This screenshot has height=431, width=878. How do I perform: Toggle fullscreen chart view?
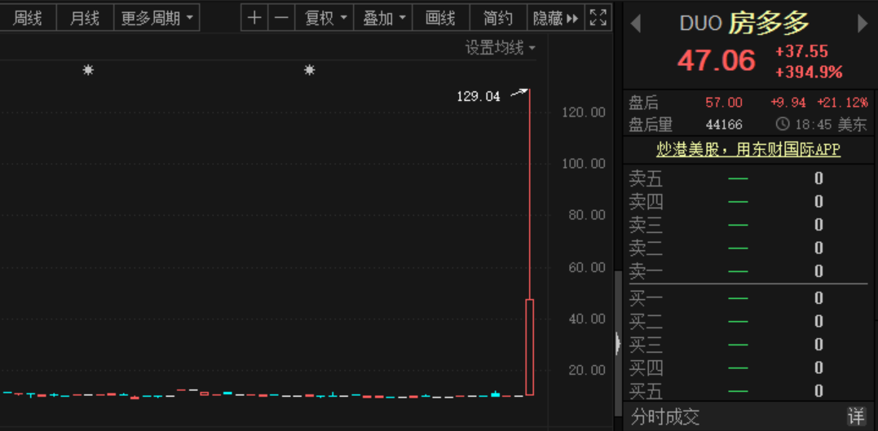[x=598, y=18]
